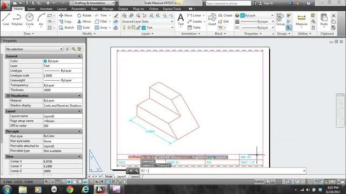Switch to the Layout2 tab
This screenshot has height=194, width=346.
[136, 176]
